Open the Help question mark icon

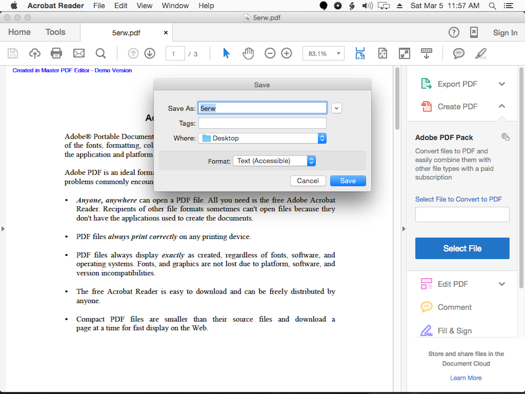(454, 33)
